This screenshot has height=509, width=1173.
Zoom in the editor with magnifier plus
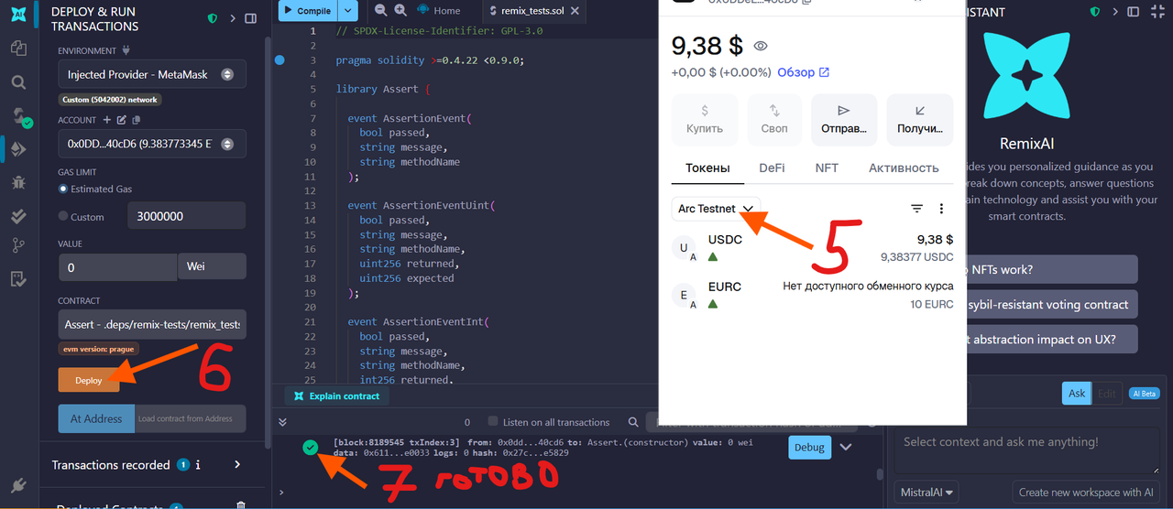click(x=400, y=10)
